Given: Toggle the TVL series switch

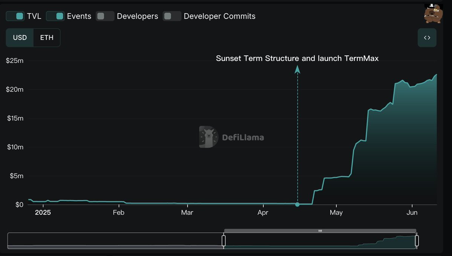Looking at the screenshot, I should (x=15, y=16).
